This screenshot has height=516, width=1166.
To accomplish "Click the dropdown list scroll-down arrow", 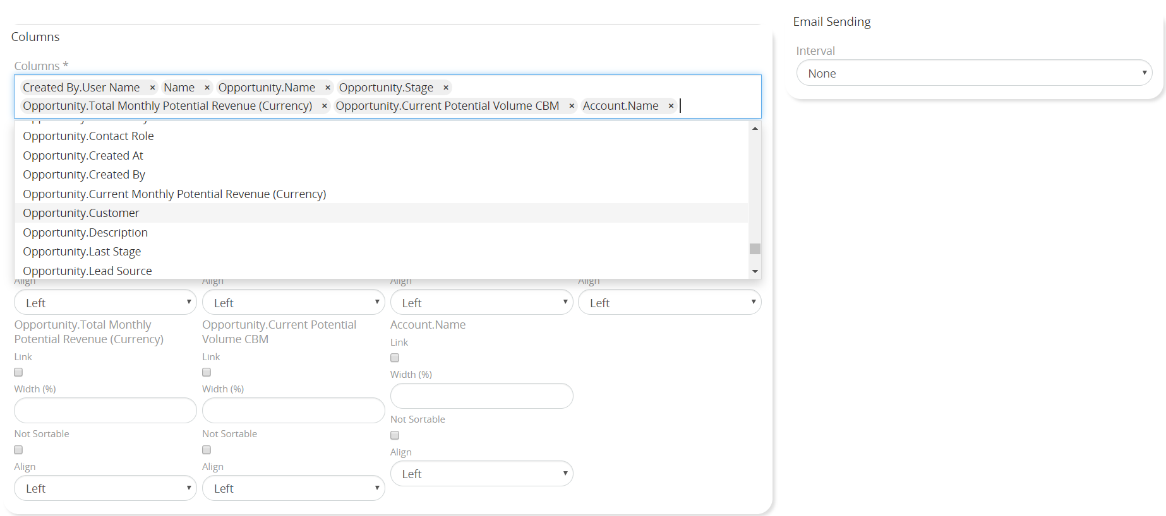I will [x=755, y=271].
